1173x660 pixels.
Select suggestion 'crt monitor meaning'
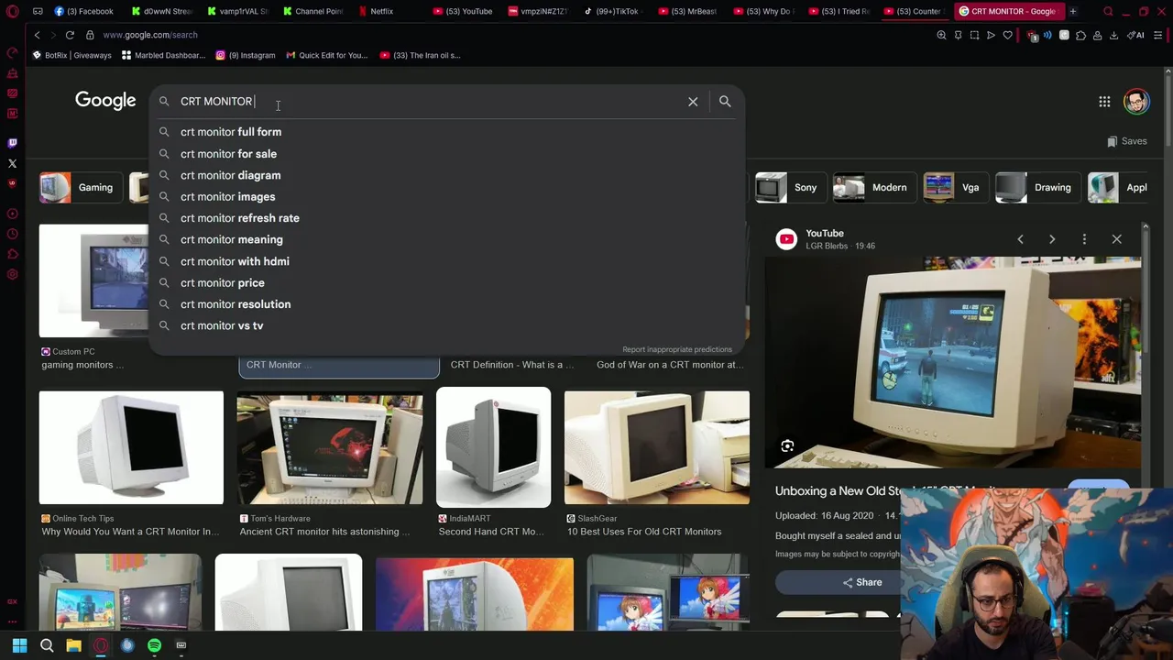pos(448,239)
